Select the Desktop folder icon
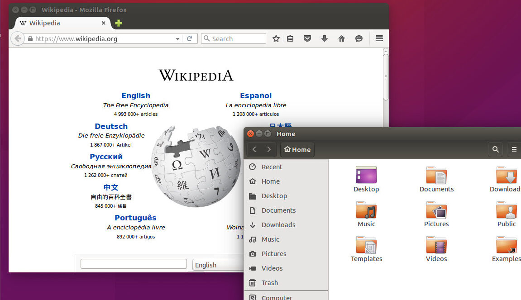 [x=366, y=176]
